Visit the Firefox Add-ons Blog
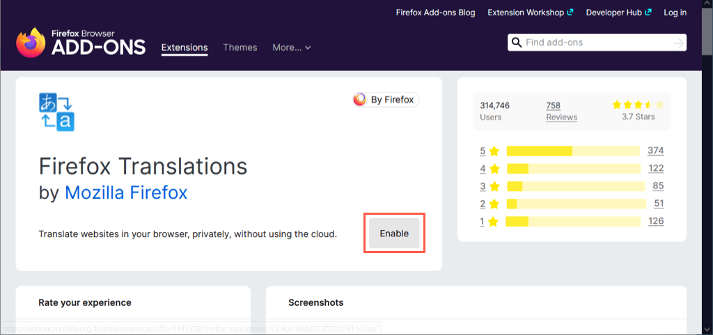 [435, 13]
